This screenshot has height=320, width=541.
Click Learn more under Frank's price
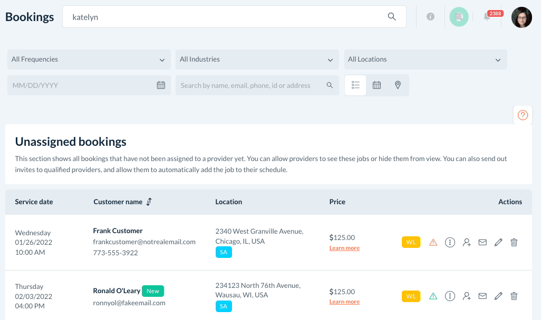(x=344, y=248)
